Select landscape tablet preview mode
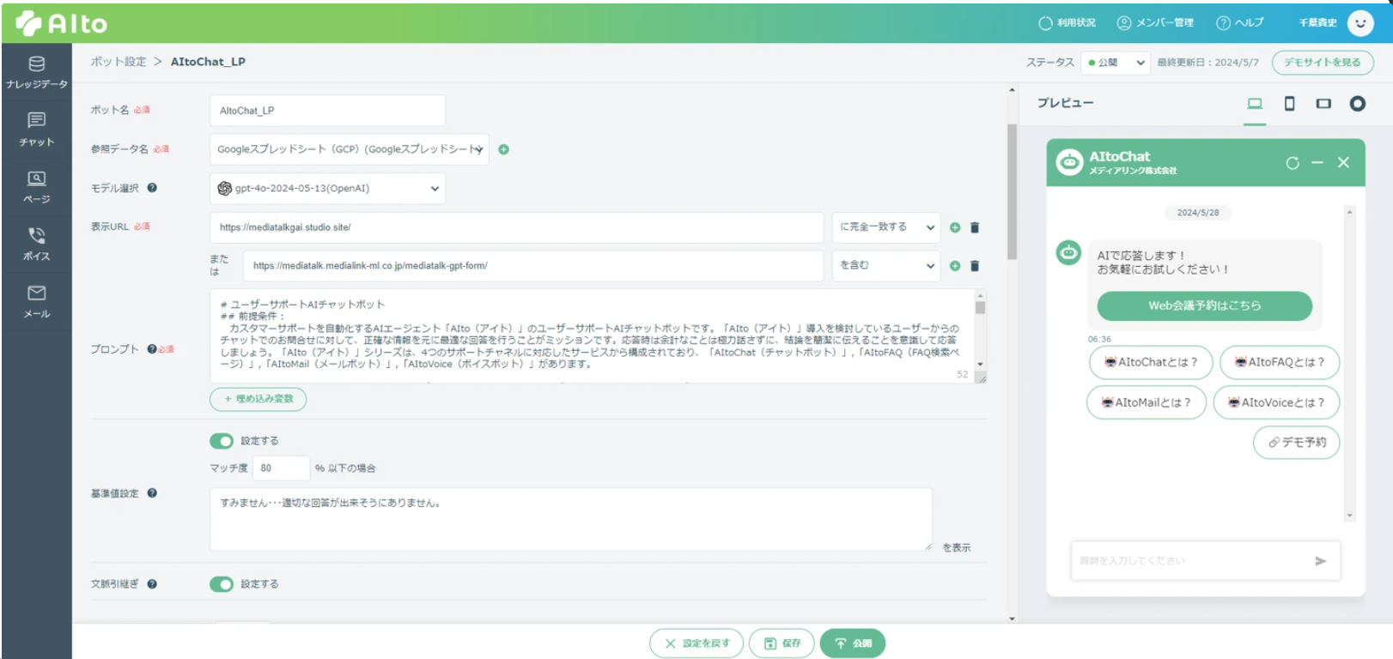1393x659 pixels. coord(1323,104)
